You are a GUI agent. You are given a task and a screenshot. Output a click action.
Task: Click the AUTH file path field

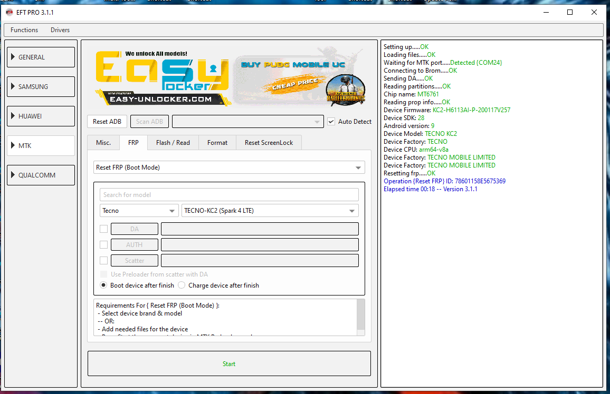pyautogui.click(x=260, y=244)
